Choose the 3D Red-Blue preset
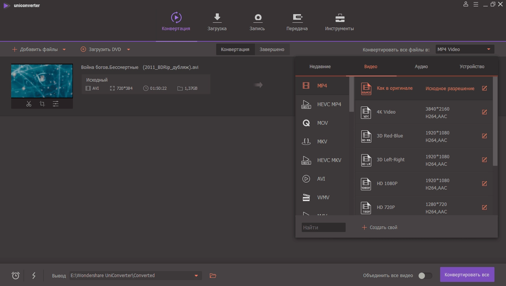The height and width of the screenshot is (286, 506). pyautogui.click(x=423, y=136)
